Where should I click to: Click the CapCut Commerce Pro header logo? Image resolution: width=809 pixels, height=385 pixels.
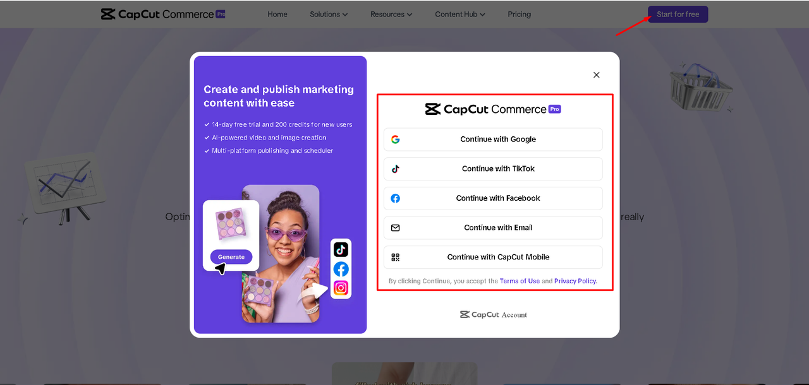point(163,14)
